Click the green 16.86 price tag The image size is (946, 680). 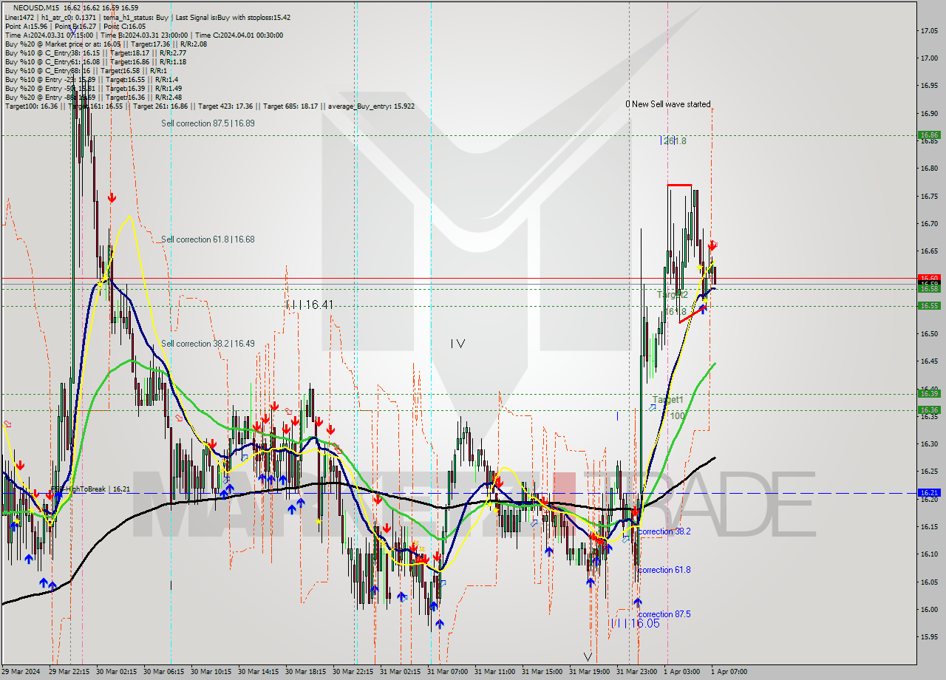tap(928, 135)
